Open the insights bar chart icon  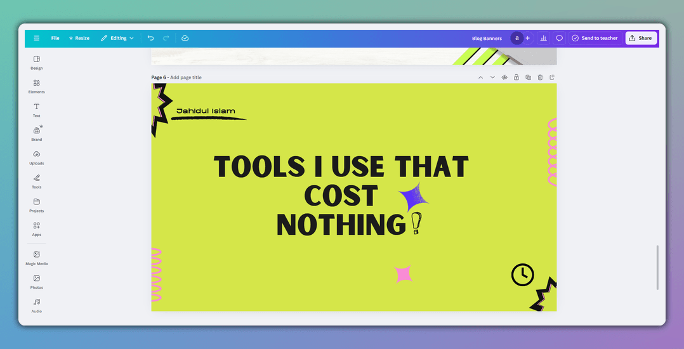click(x=543, y=38)
